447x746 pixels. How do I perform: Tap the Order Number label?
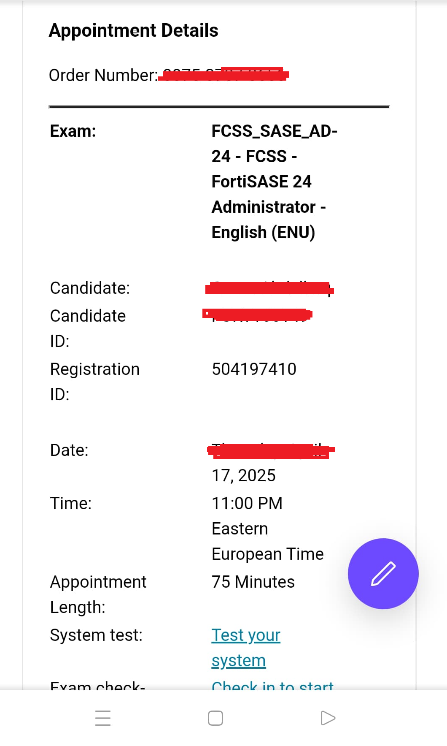coord(103,75)
